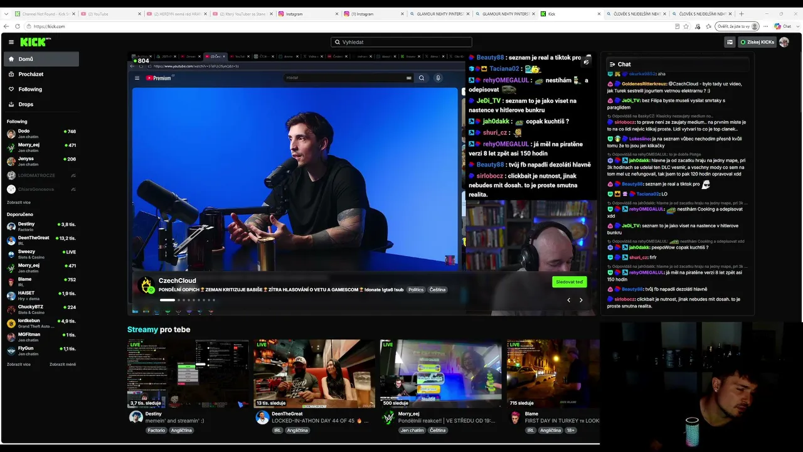Open Sweezy recommended channel
803x452 pixels.
[41, 254]
